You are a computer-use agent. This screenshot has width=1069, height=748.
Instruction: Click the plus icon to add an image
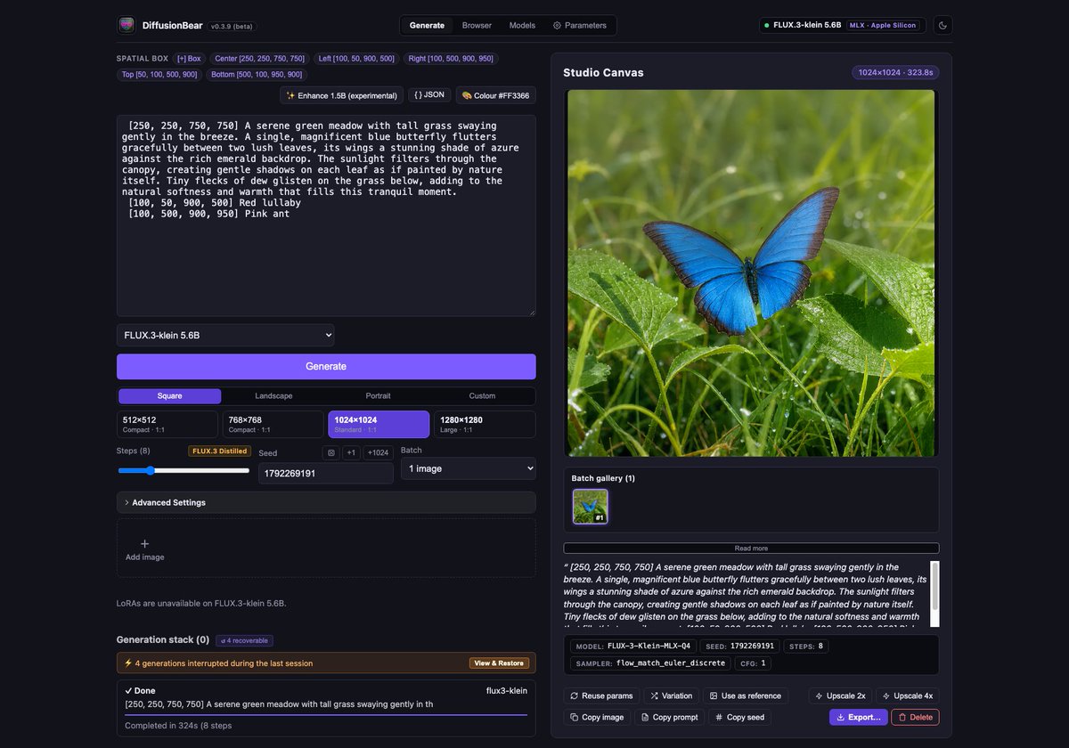145,543
